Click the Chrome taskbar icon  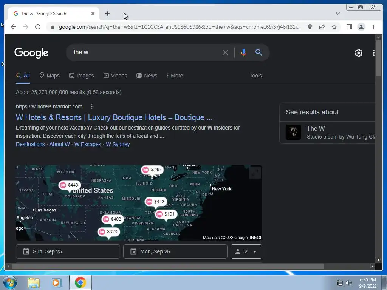[80, 282]
